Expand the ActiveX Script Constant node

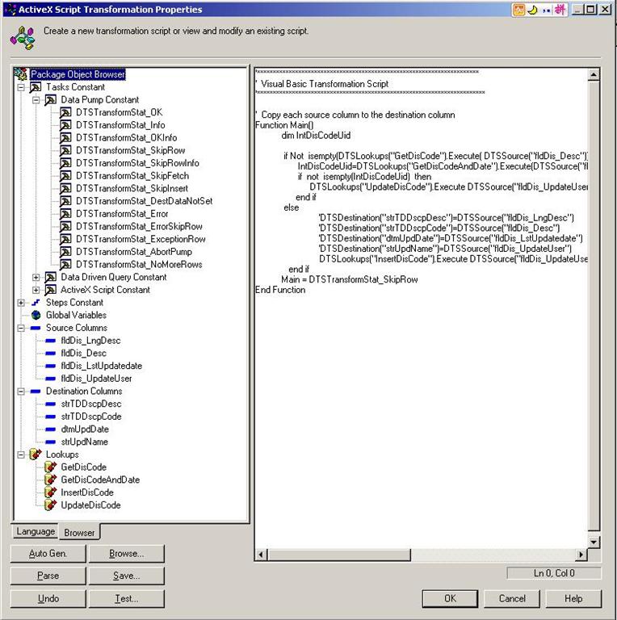[36, 290]
